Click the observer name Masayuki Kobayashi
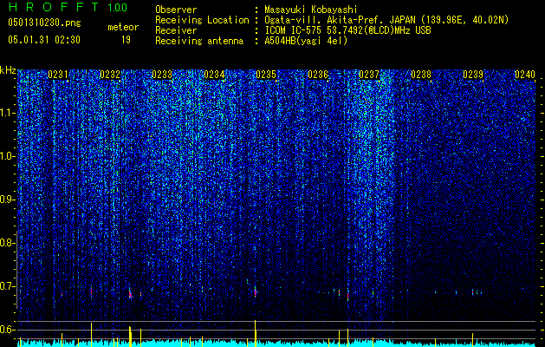Viewport: 545px width, 347px height. click(311, 10)
